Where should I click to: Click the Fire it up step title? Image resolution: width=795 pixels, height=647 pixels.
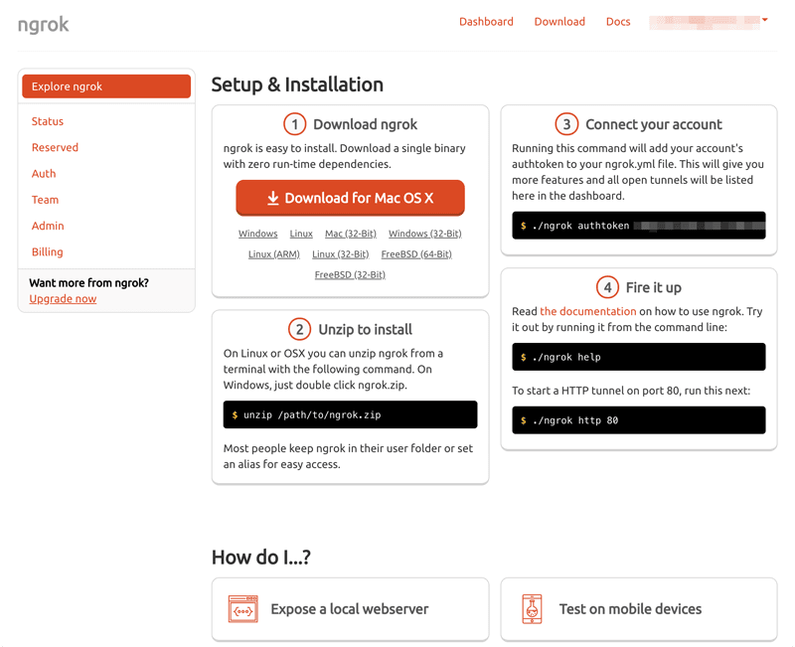(654, 287)
